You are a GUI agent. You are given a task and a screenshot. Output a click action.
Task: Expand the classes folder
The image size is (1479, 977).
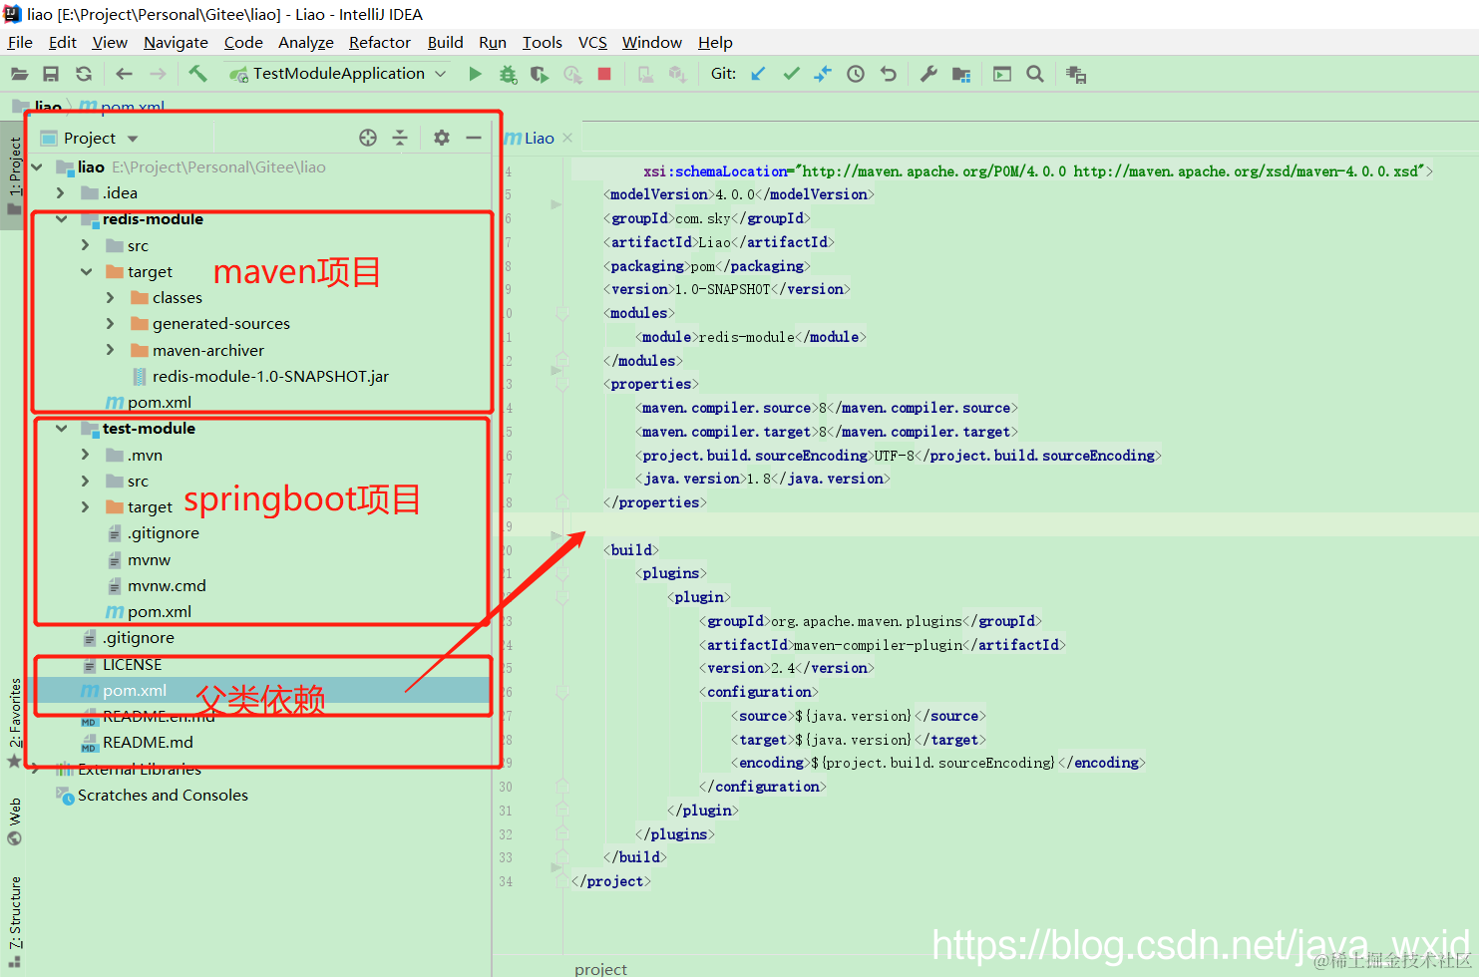point(111,297)
